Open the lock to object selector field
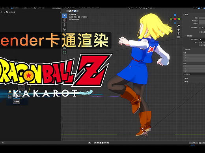 (x=202, y=39)
